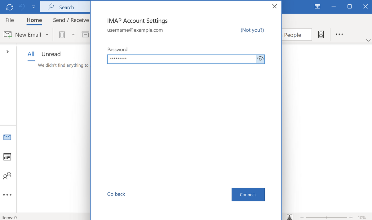This screenshot has height=220, width=372.
Task: Click the Archive box icon
Action: click(x=85, y=34)
